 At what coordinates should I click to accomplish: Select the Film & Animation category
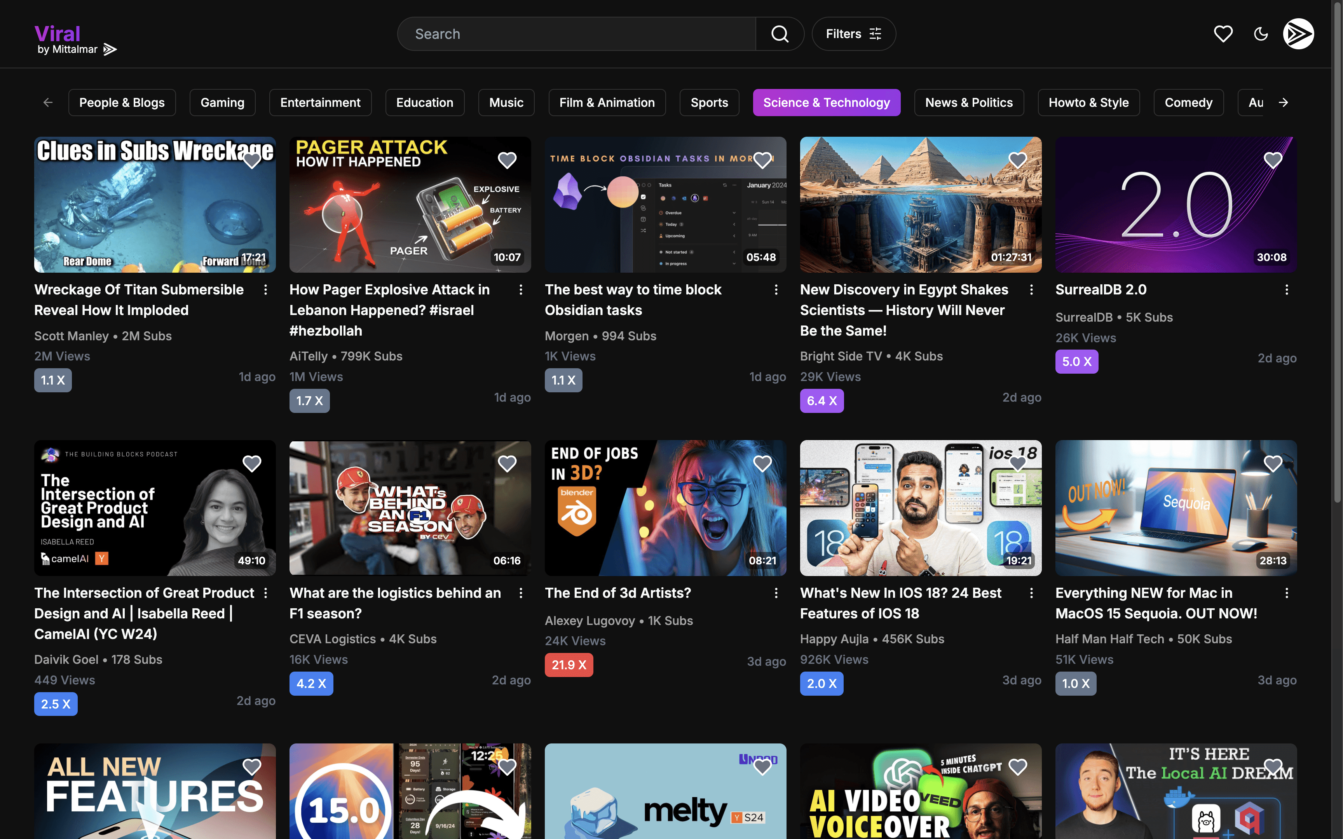click(x=607, y=103)
